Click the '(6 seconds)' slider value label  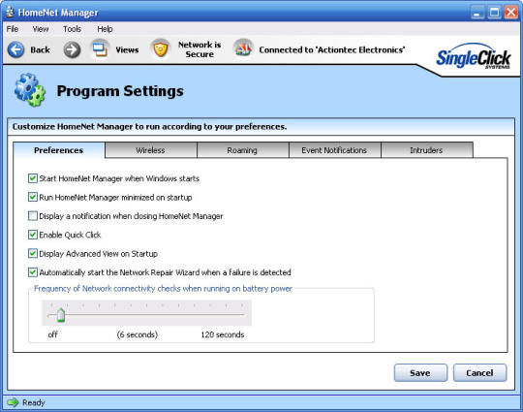[138, 334]
